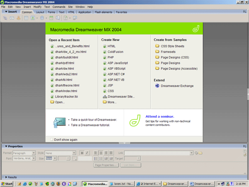Open Templates dropdown arrow in Insert bar

click(70, 18)
